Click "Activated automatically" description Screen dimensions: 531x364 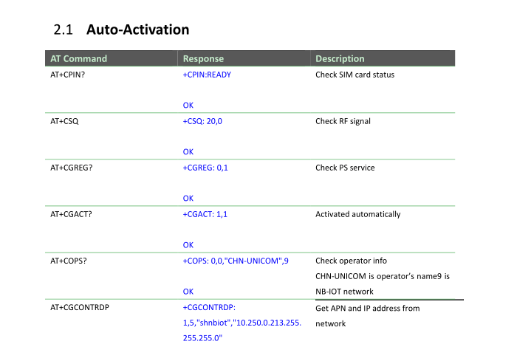pyautogui.click(x=357, y=214)
